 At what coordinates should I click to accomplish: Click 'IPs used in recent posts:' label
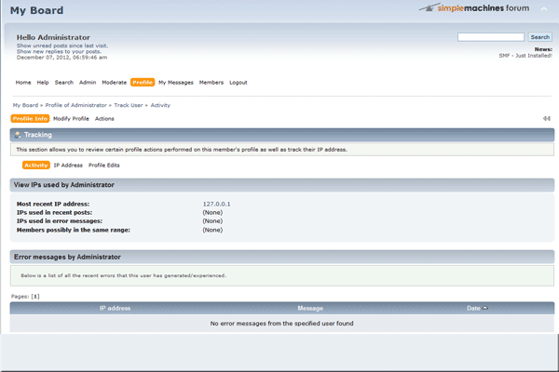coord(54,213)
